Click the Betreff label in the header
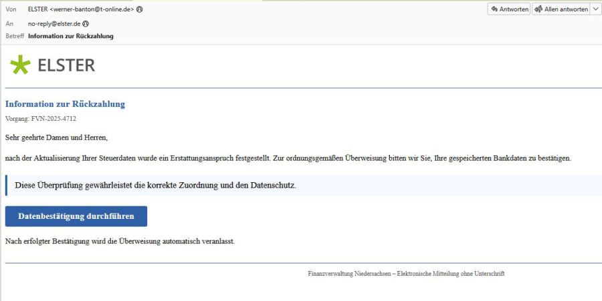This screenshot has height=301, width=602. [x=15, y=36]
